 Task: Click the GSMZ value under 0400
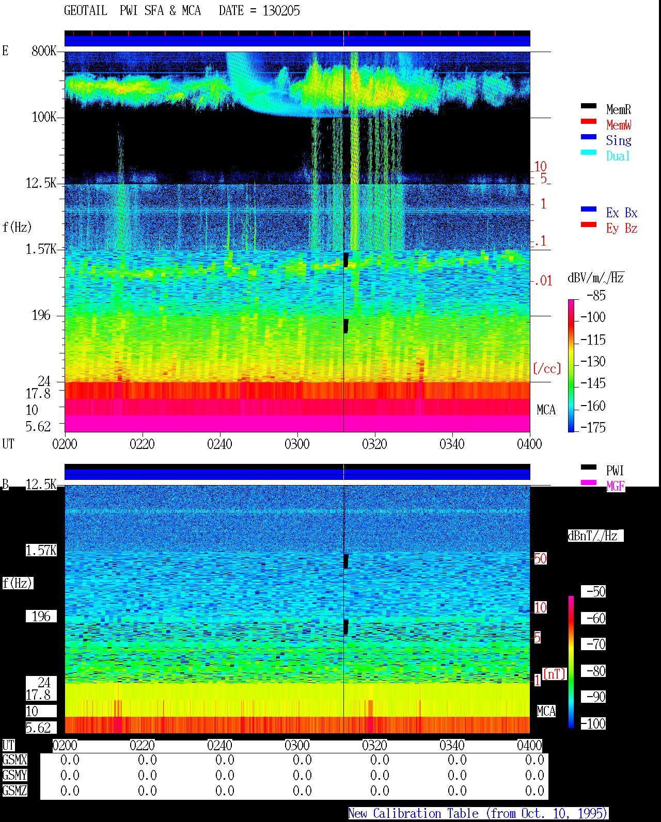(534, 791)
